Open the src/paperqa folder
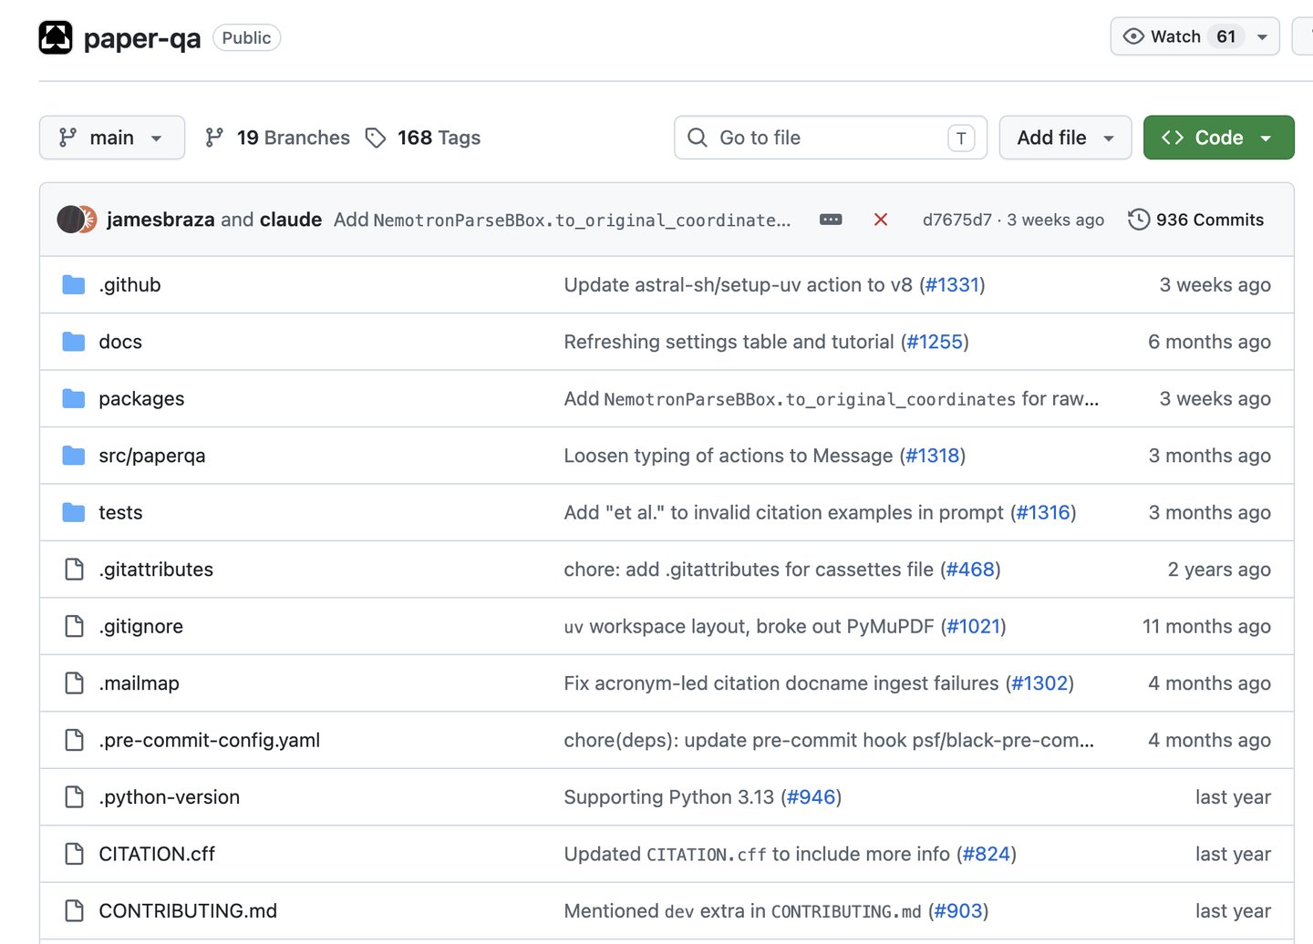The height and width of the screenshot is (944, 1313). [152, 456]
